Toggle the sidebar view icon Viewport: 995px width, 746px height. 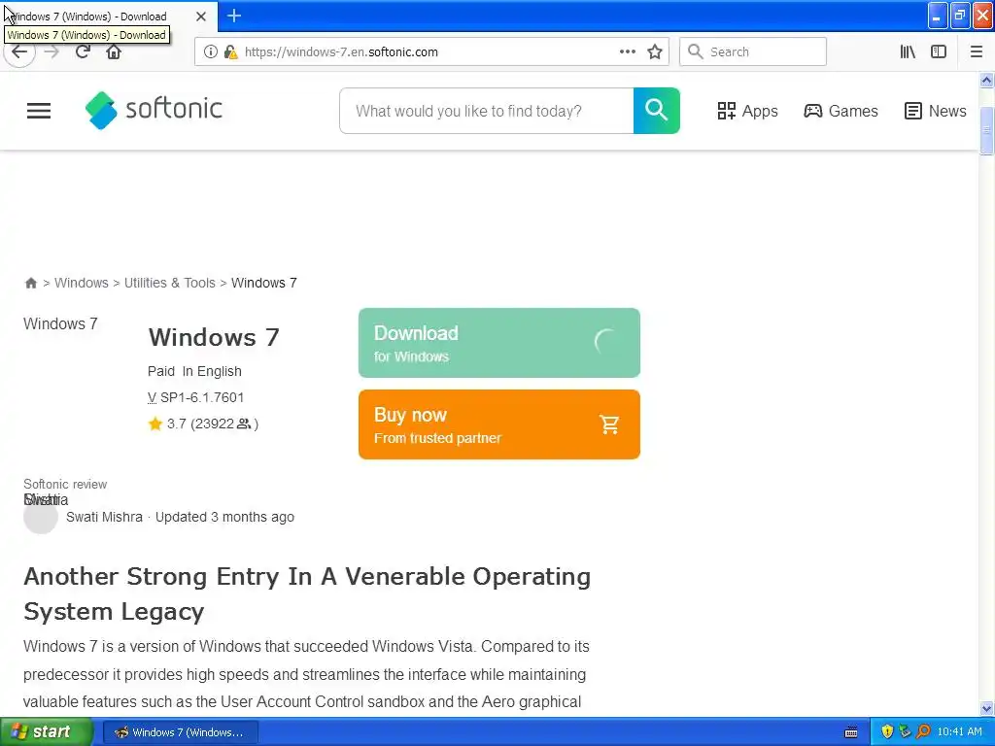tap(939, 52)
